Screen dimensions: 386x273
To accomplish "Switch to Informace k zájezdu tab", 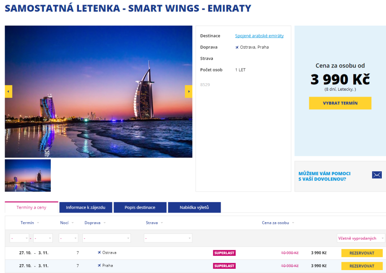I will pyautogui.click(x=86, y=207).
